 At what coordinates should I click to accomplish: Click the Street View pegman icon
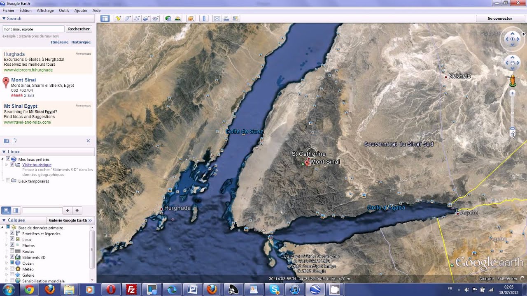point(513,81)
